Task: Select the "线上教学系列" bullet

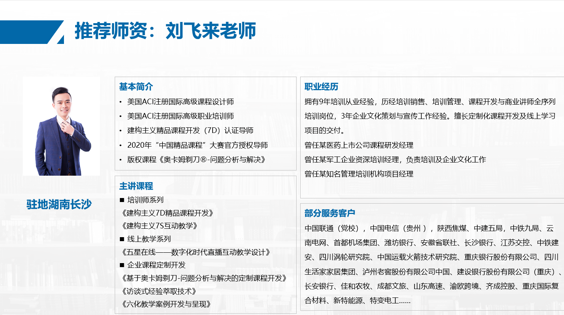Action: tap(149, 239)
